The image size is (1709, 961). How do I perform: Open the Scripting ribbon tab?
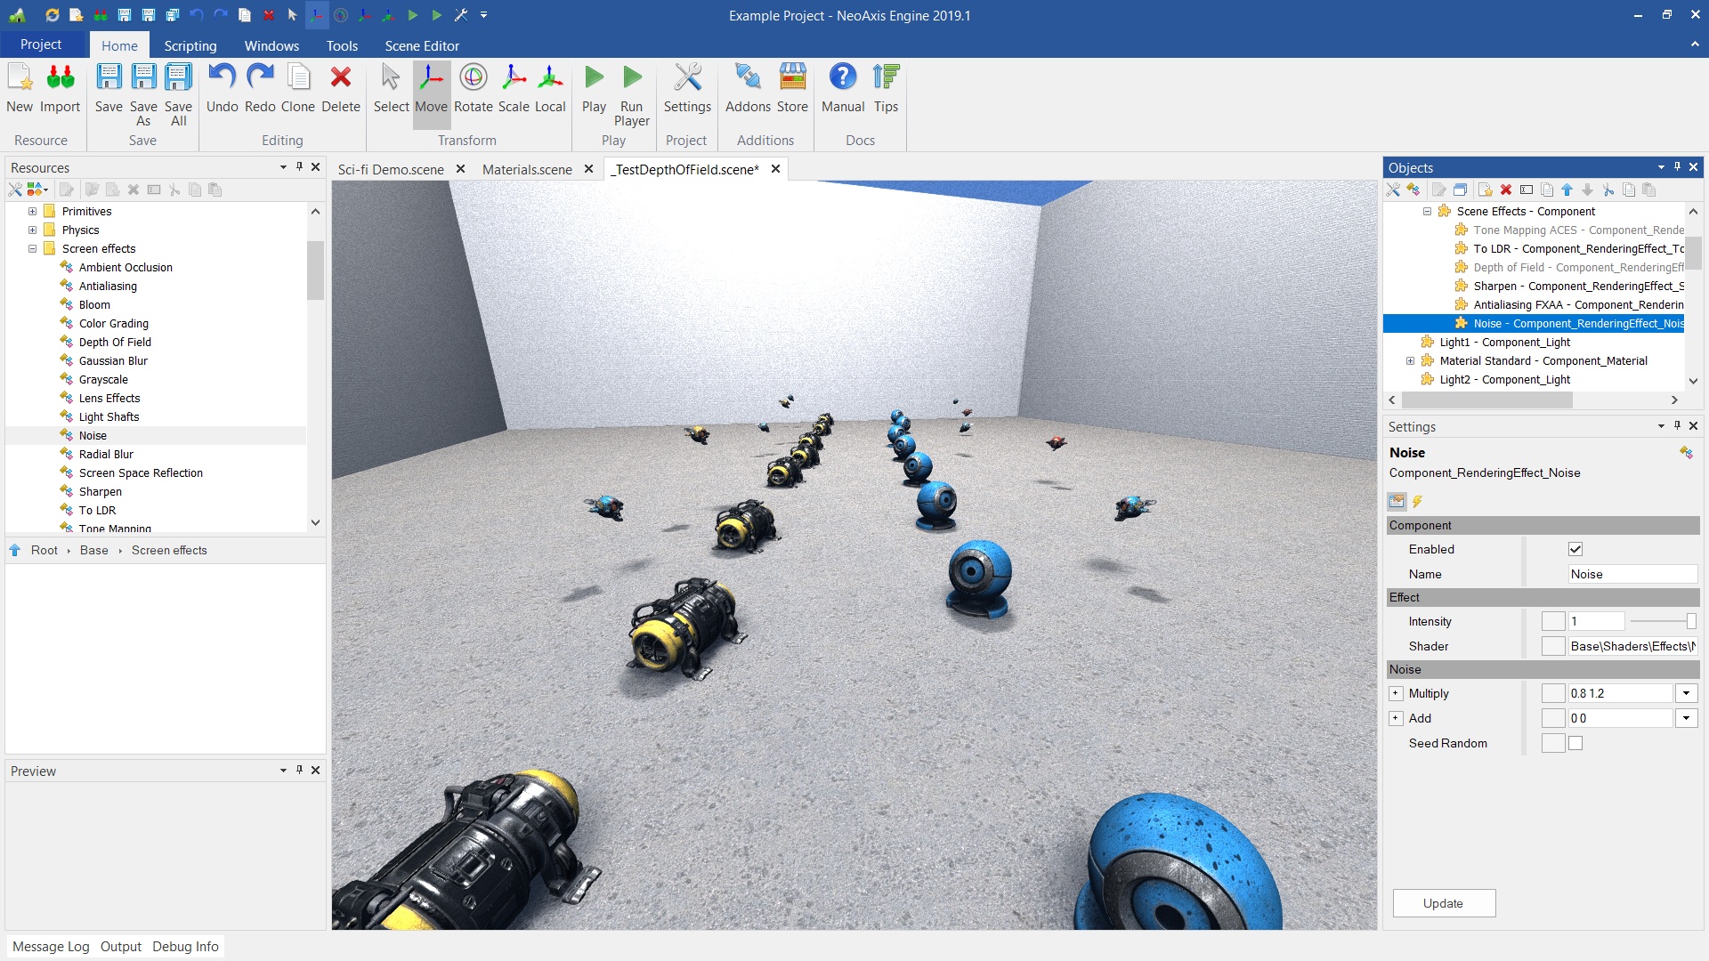coord(190,45)
